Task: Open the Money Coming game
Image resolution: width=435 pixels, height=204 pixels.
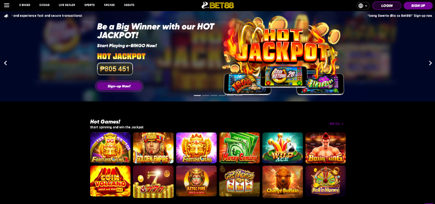Action: pos(239,148)
